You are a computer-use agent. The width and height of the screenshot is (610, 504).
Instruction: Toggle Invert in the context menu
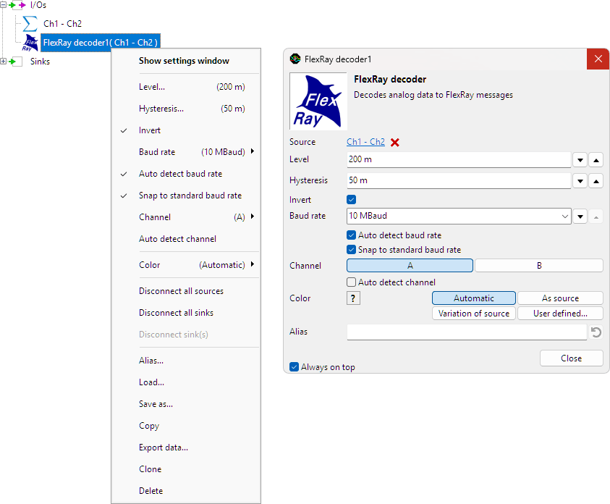click(186, 130)
